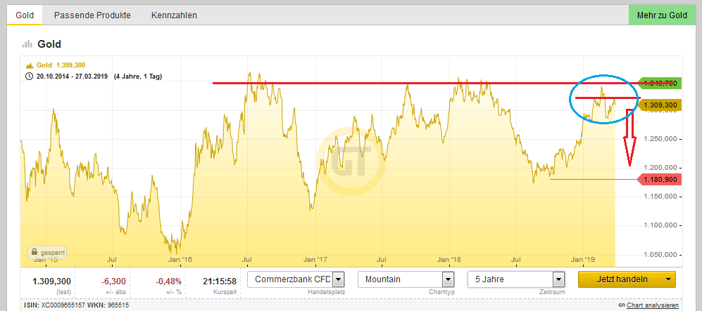Click the -0,48% percent change value
This screenshot has width=702, height=311.
click(168, 281)
